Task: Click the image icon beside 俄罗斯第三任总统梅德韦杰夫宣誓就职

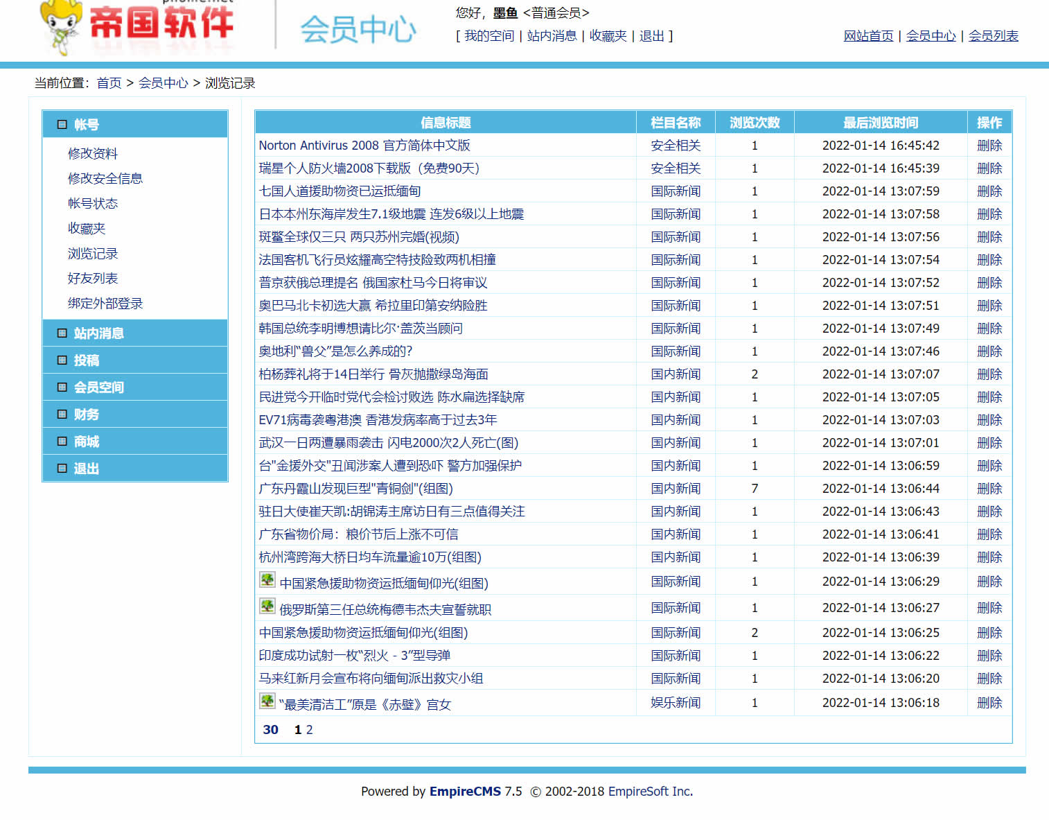Action: (x=267, y=606)
